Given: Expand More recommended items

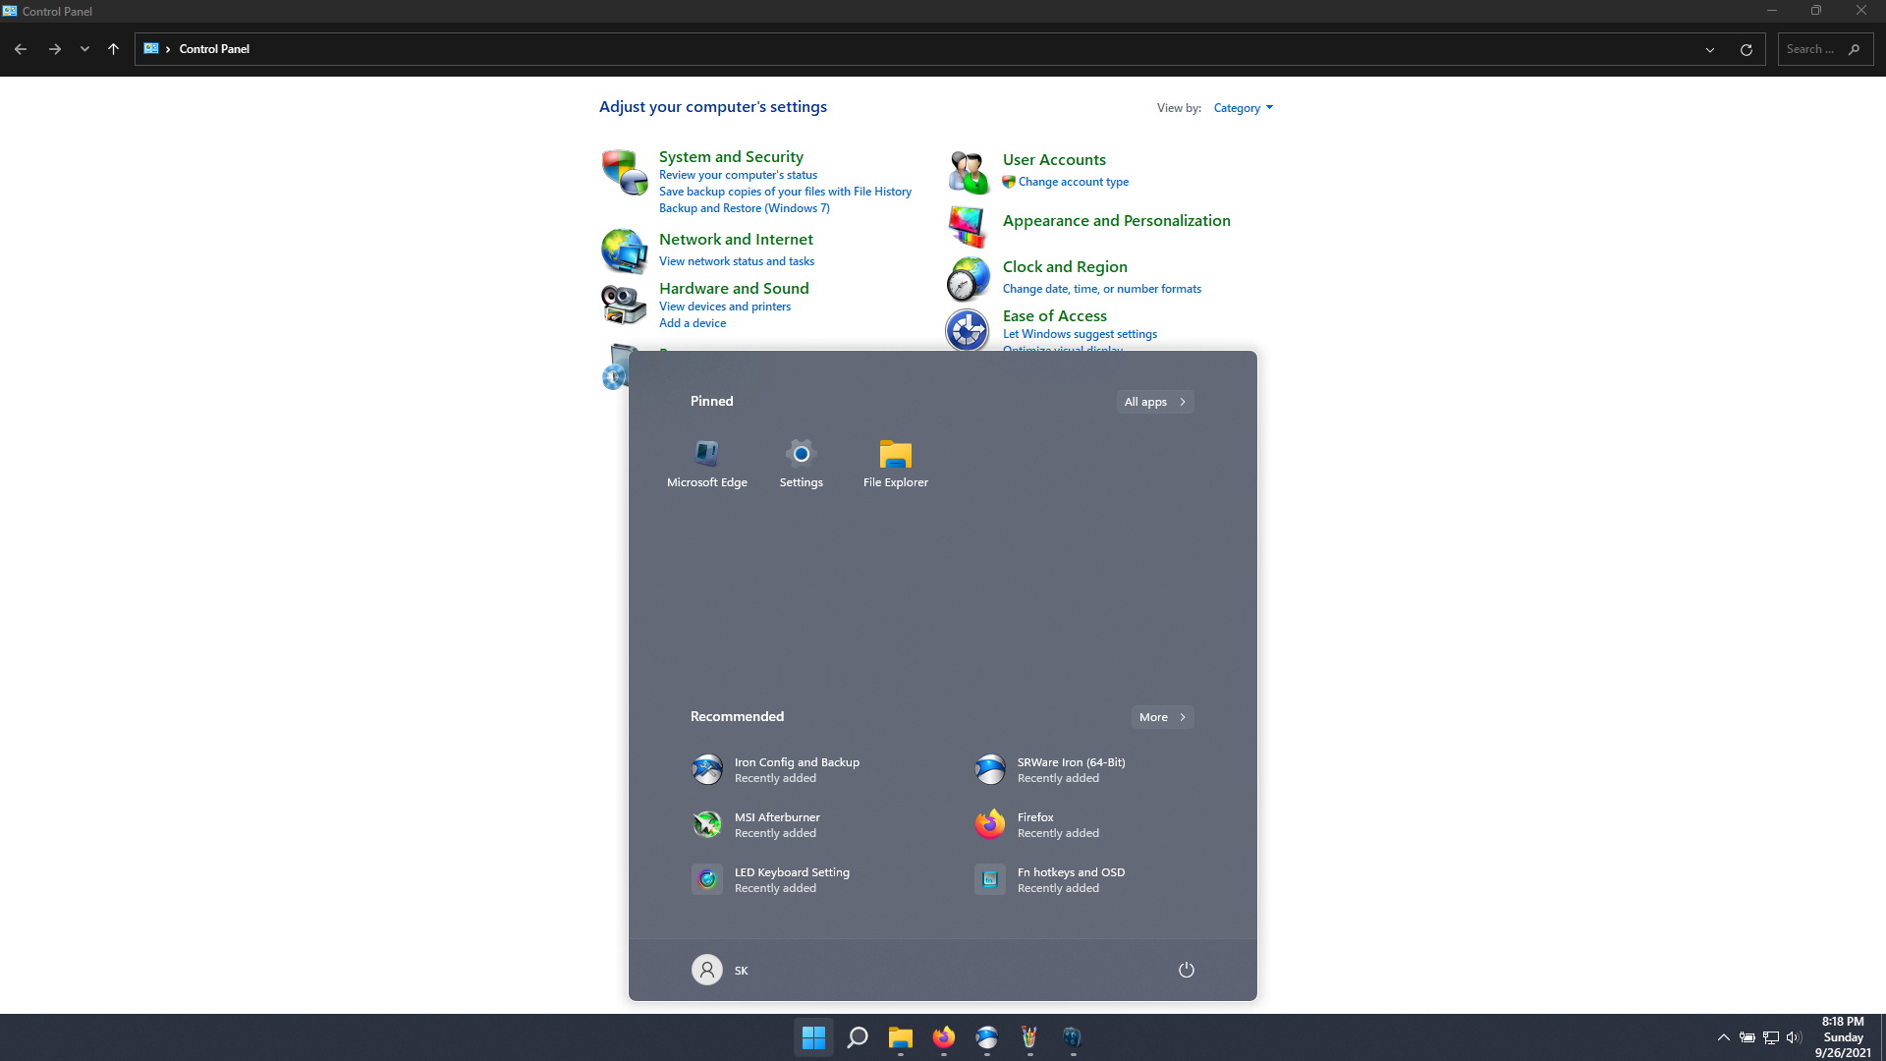Looking at the screenshot, I should click(x=1163, y=717).
